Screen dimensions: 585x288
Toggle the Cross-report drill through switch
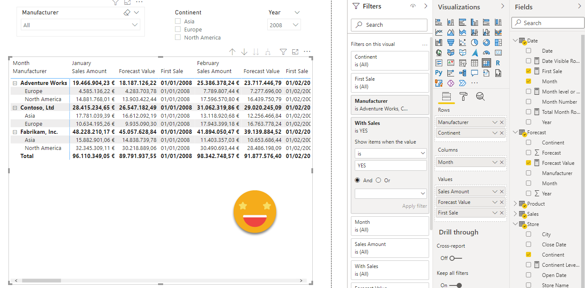[x=455, y=258]
